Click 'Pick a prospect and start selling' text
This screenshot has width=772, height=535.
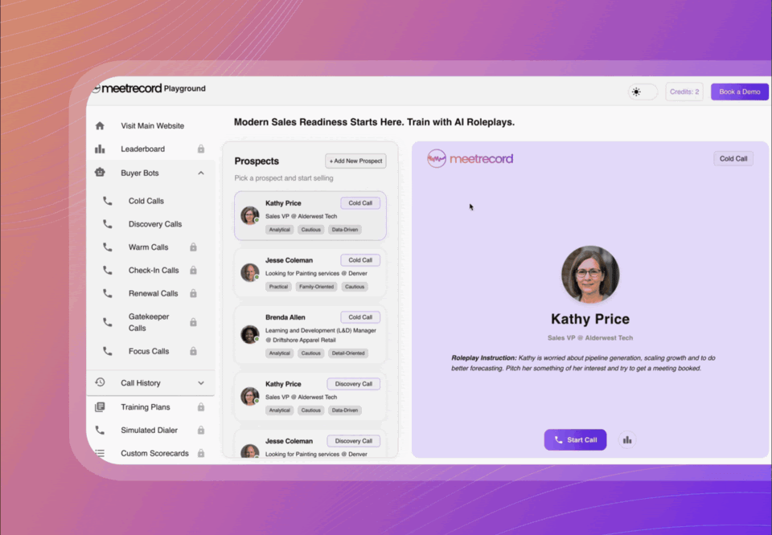(x=284, y=178)
